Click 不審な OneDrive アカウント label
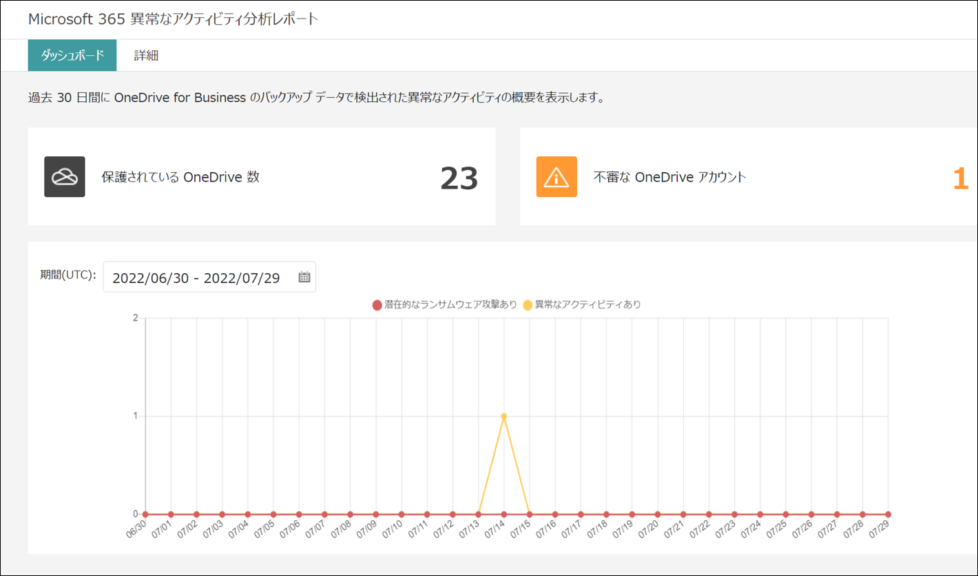 (x=670, y=177)
